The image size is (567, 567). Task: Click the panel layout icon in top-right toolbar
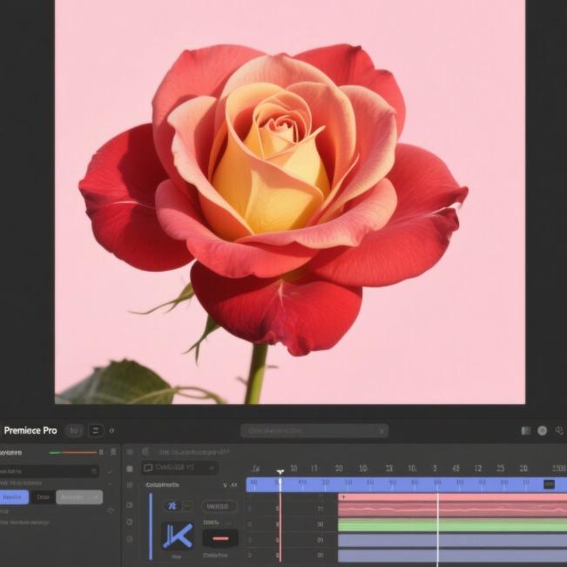pyautogui.click(x=525, y=430)
